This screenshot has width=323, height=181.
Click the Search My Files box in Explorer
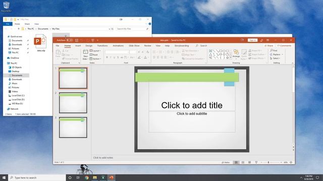point(132,29)
